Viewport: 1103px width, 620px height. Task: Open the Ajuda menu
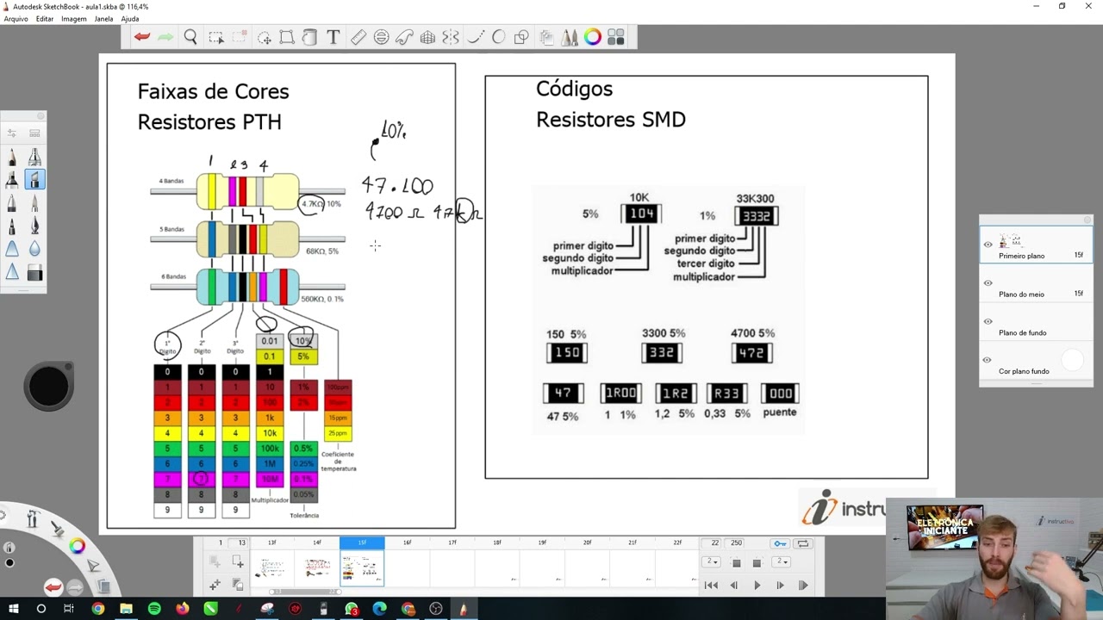130,19
